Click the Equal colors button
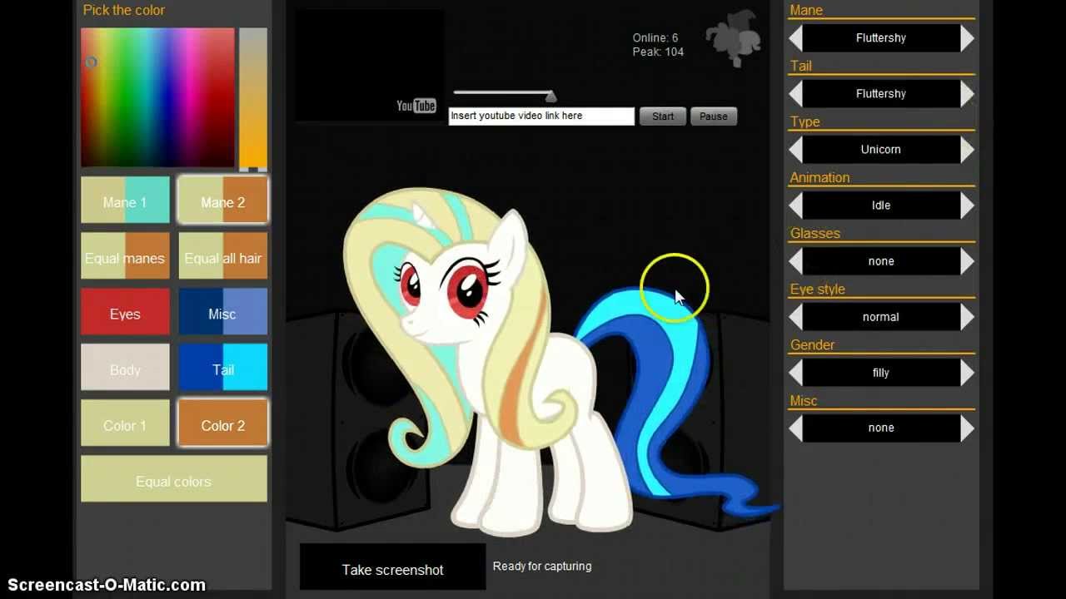 (174, 479)
